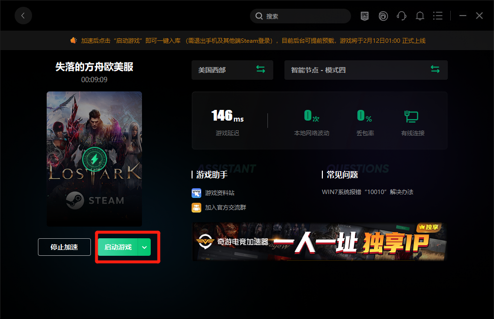Open WIN7系统报错 "10010" 解决办法 link

[368, 192]
